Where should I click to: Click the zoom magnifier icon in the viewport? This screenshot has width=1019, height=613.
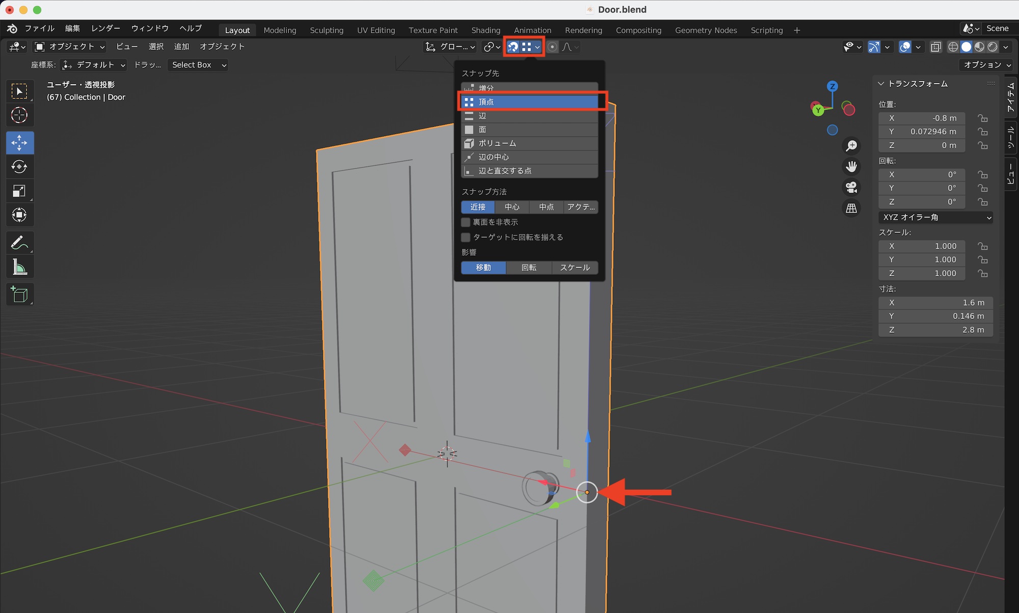pyautogui.click(x=851, y=146)
